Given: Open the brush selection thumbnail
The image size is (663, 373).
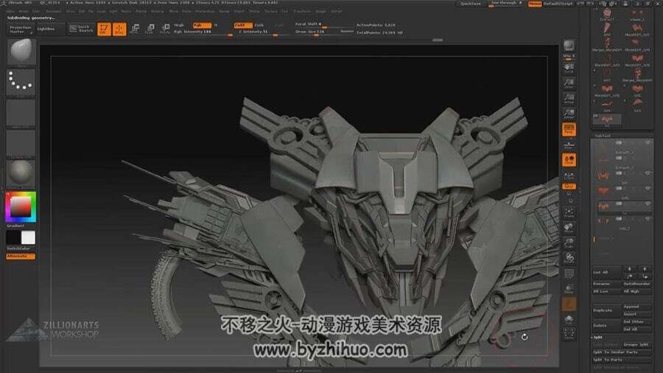Looking at the screenshot, I should click(x=21, y=52).
